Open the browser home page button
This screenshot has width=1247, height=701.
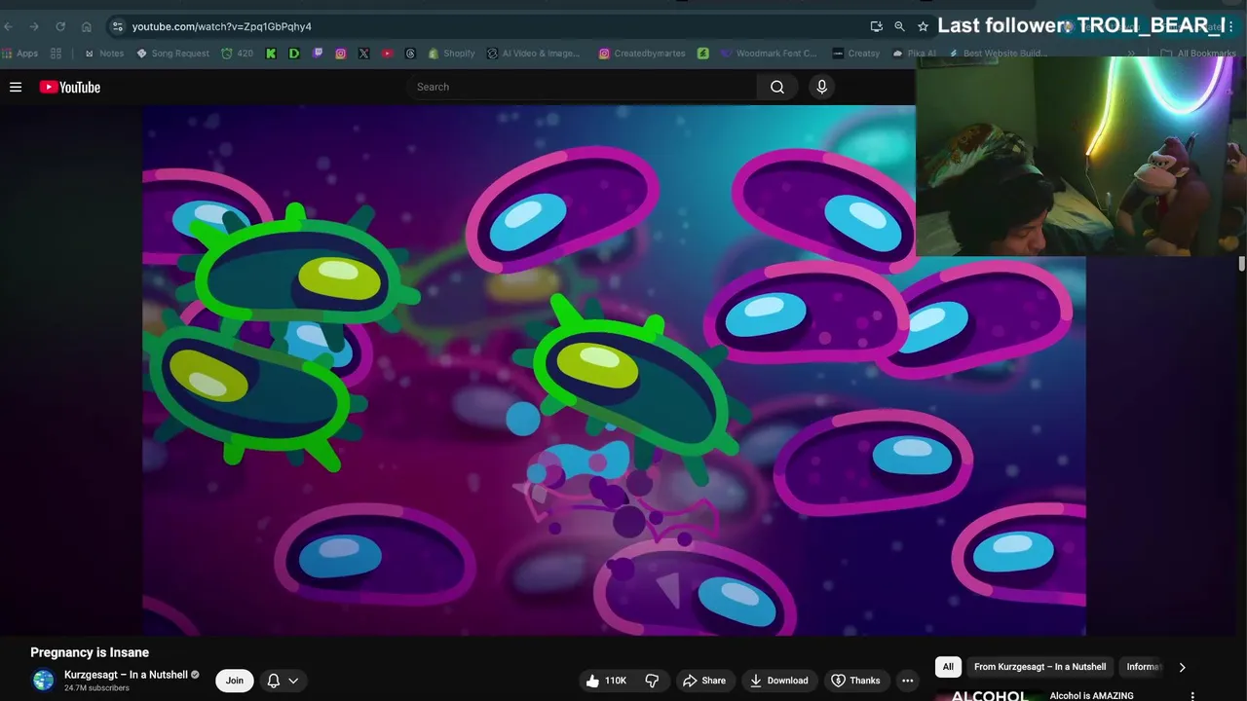pos(86,26)
